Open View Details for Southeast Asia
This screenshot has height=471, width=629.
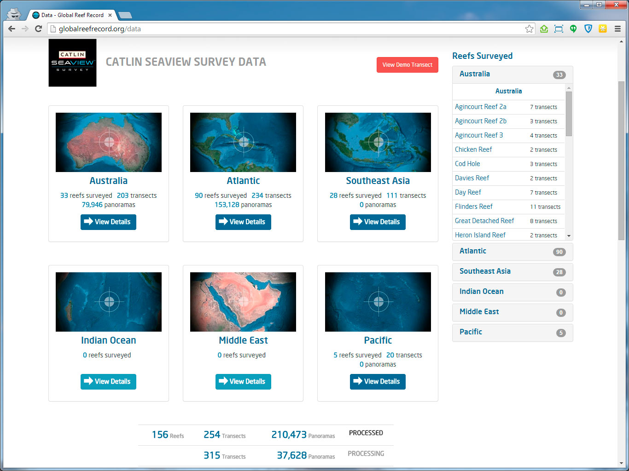pos(378,222)
